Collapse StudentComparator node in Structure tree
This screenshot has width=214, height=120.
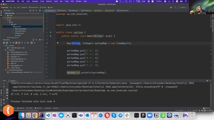tap(4, 70)
